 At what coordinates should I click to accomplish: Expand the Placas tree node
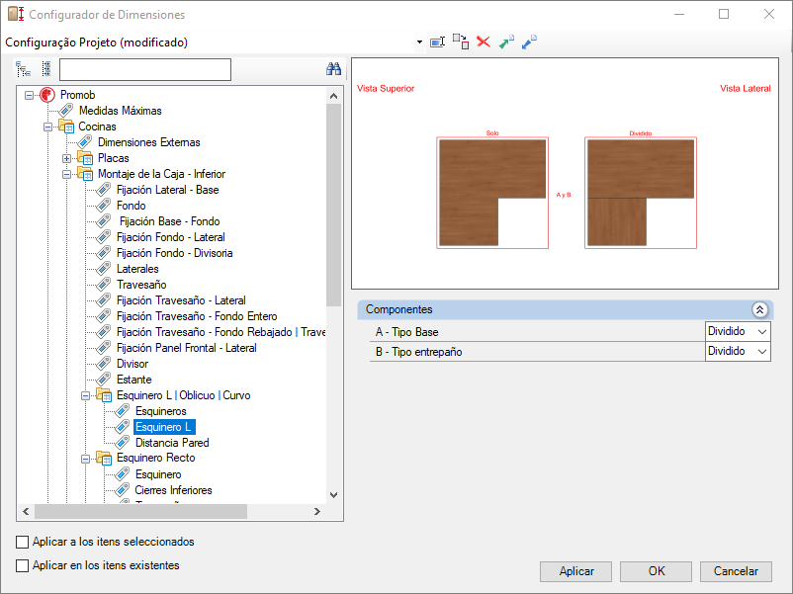click(x=66, y=158)
